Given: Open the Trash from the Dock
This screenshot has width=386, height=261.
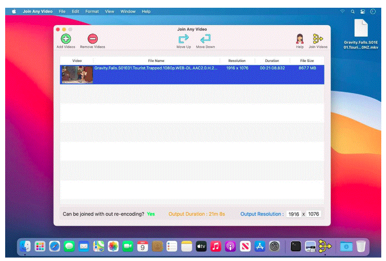Looking at the screenshot, I should [361, 246].
